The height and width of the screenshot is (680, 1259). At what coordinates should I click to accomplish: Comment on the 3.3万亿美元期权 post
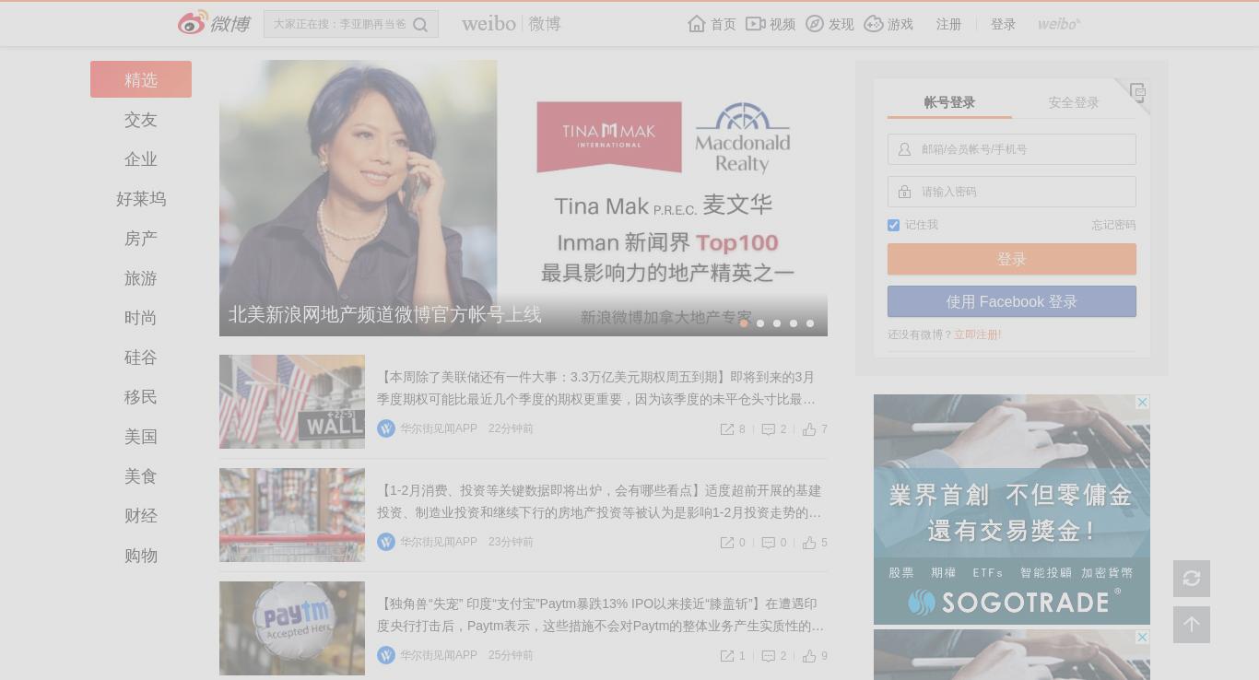(x=774, y=429)
